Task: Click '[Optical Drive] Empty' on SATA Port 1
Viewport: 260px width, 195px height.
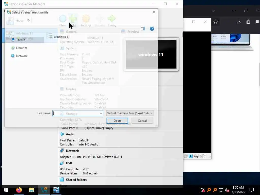Action: 99,128
